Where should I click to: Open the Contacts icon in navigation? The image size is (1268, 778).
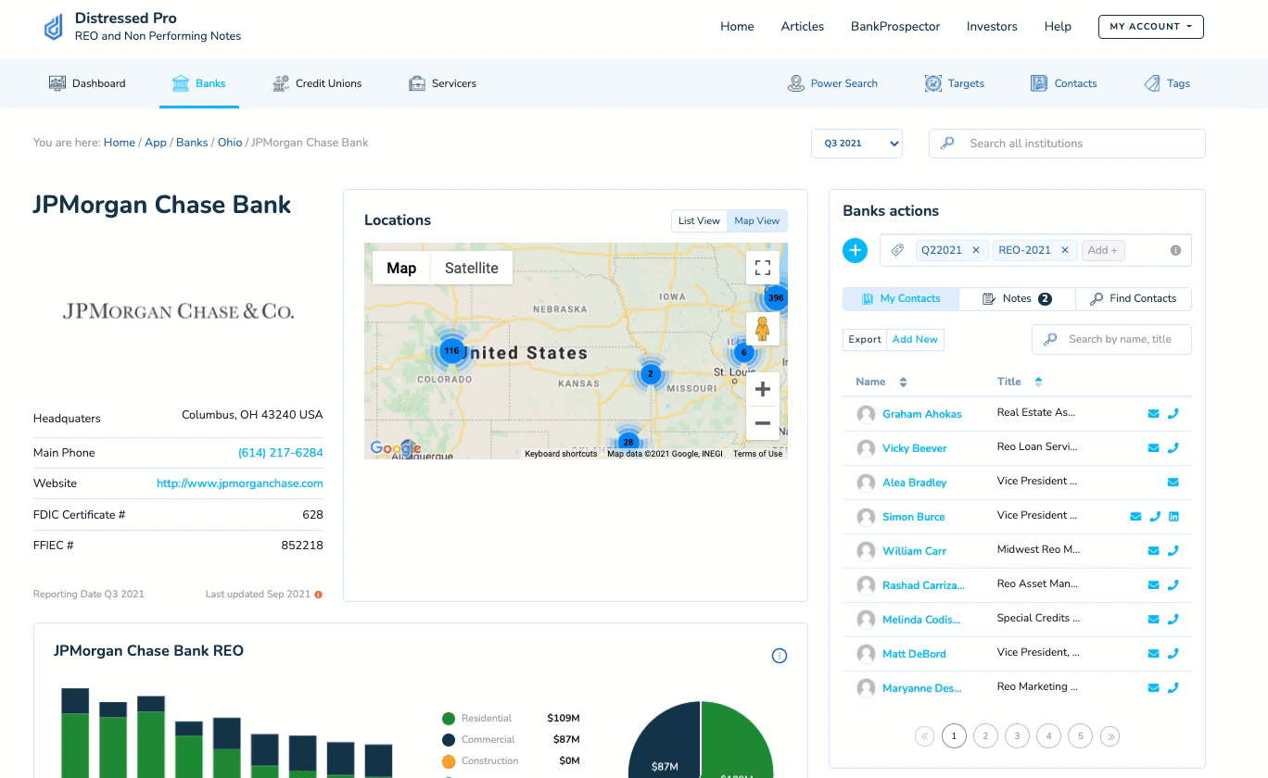(x=1039, y=83)
